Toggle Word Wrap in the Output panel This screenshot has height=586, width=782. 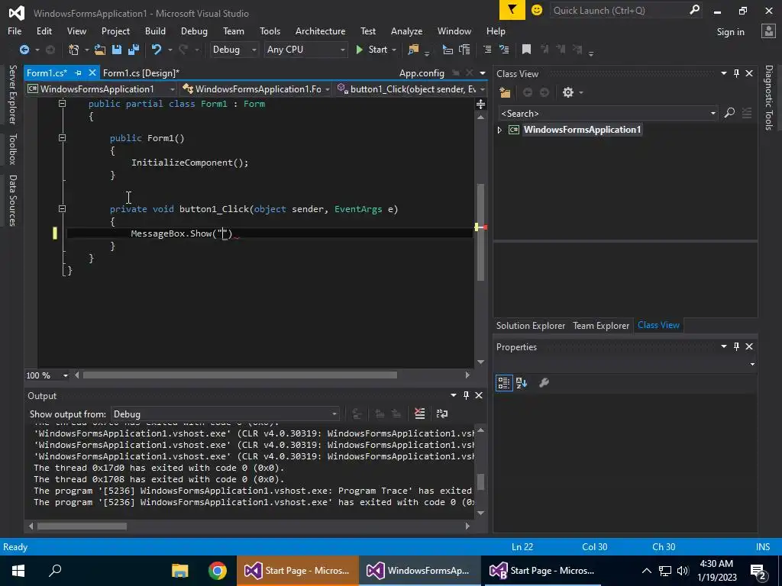point(442,414)
